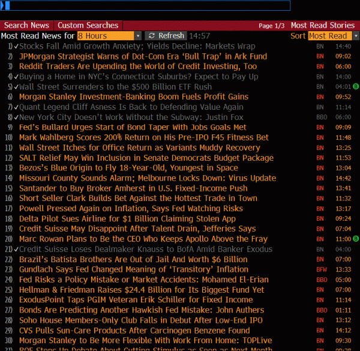The width and height of the screenshot is (360, 351).
Task: Click the 14:40 timestamp on Markets Wrap story
Action: pyautogui.click(x=343, y=46)
